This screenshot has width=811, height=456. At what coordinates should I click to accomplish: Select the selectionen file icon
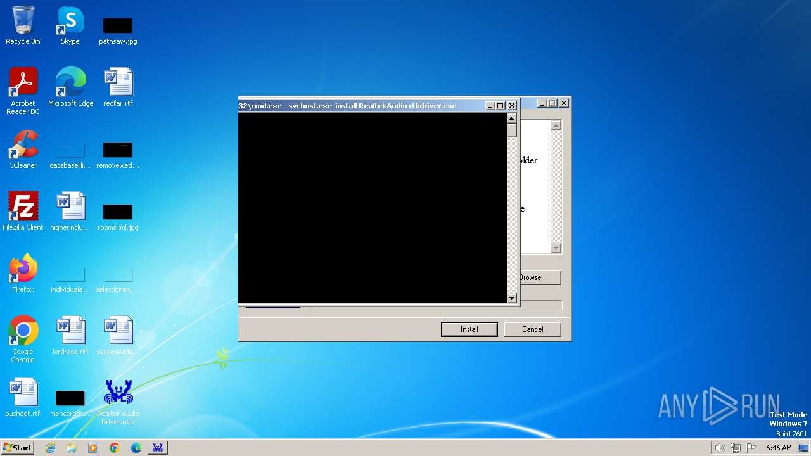[118, 279]
